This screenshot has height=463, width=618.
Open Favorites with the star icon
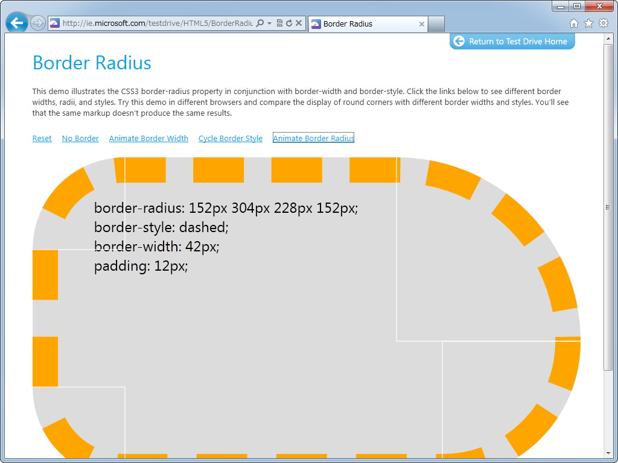click(x=588, y=24)
